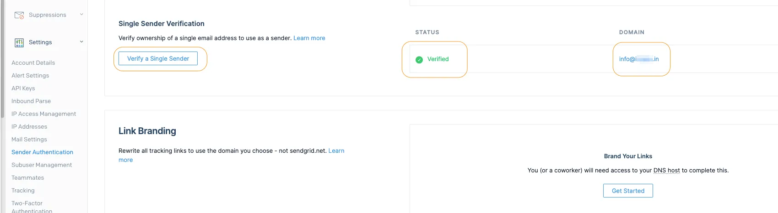Viewport: 778px width, 213px height.
Task: Go to Alert Settings
Action: [30, 76]
